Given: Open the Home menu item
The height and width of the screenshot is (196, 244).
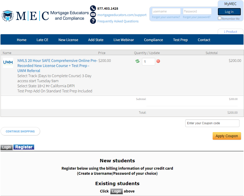Looking at the screenshot, I should [x=22, y=40].
